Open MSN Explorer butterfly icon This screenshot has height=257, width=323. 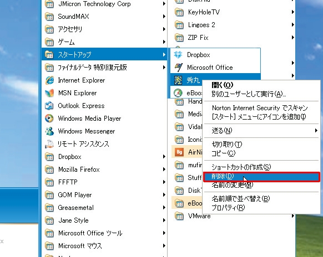(49, 93)
